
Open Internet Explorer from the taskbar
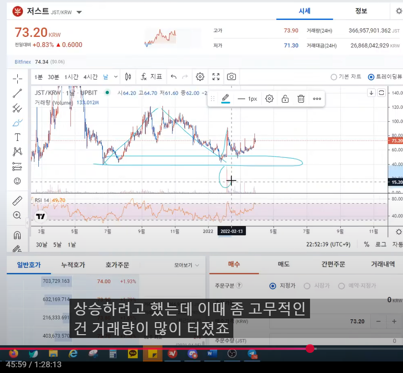tap(73, 354)
